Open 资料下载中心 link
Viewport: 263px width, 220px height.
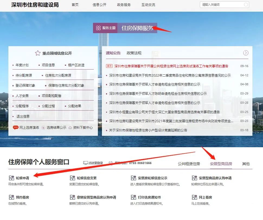coord(83,128)
